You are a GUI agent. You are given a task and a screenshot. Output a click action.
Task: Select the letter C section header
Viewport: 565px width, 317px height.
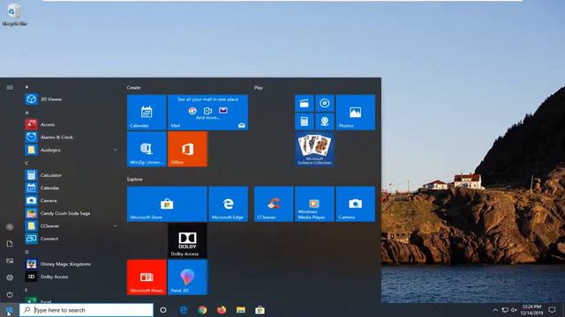(x=27, y=163)
